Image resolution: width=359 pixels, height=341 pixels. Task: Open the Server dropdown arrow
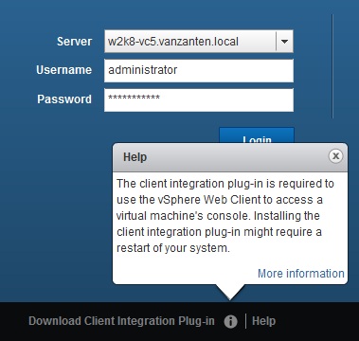(x=284, y=42)
